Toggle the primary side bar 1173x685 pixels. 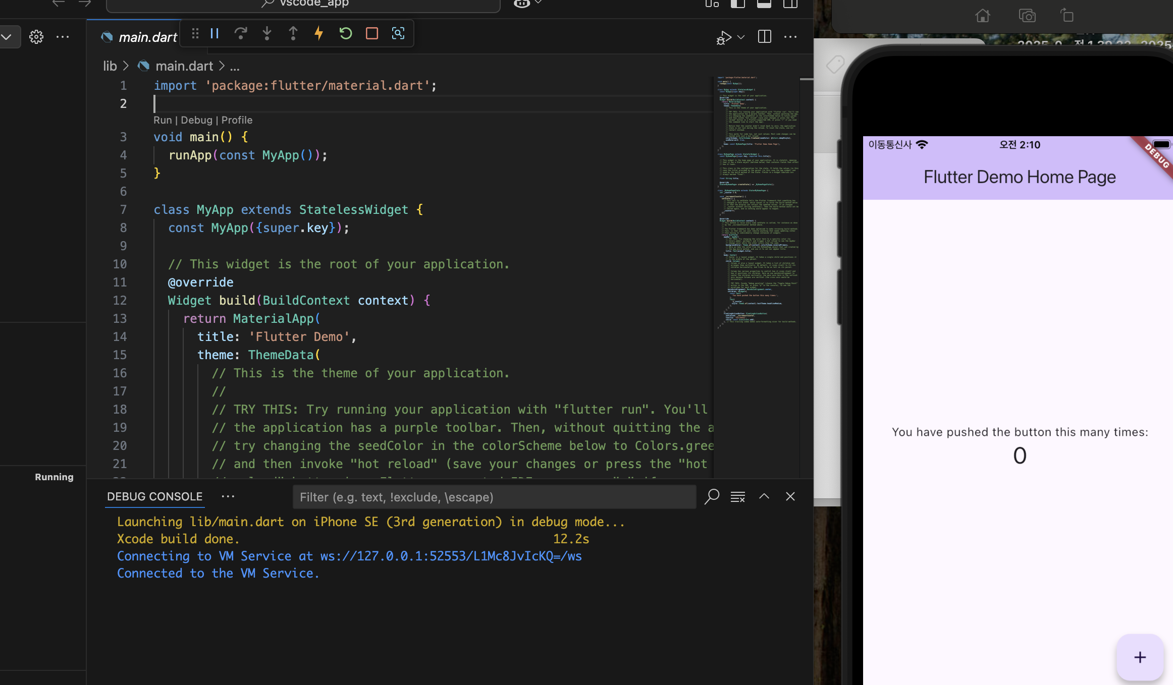[x=738, y=4]
